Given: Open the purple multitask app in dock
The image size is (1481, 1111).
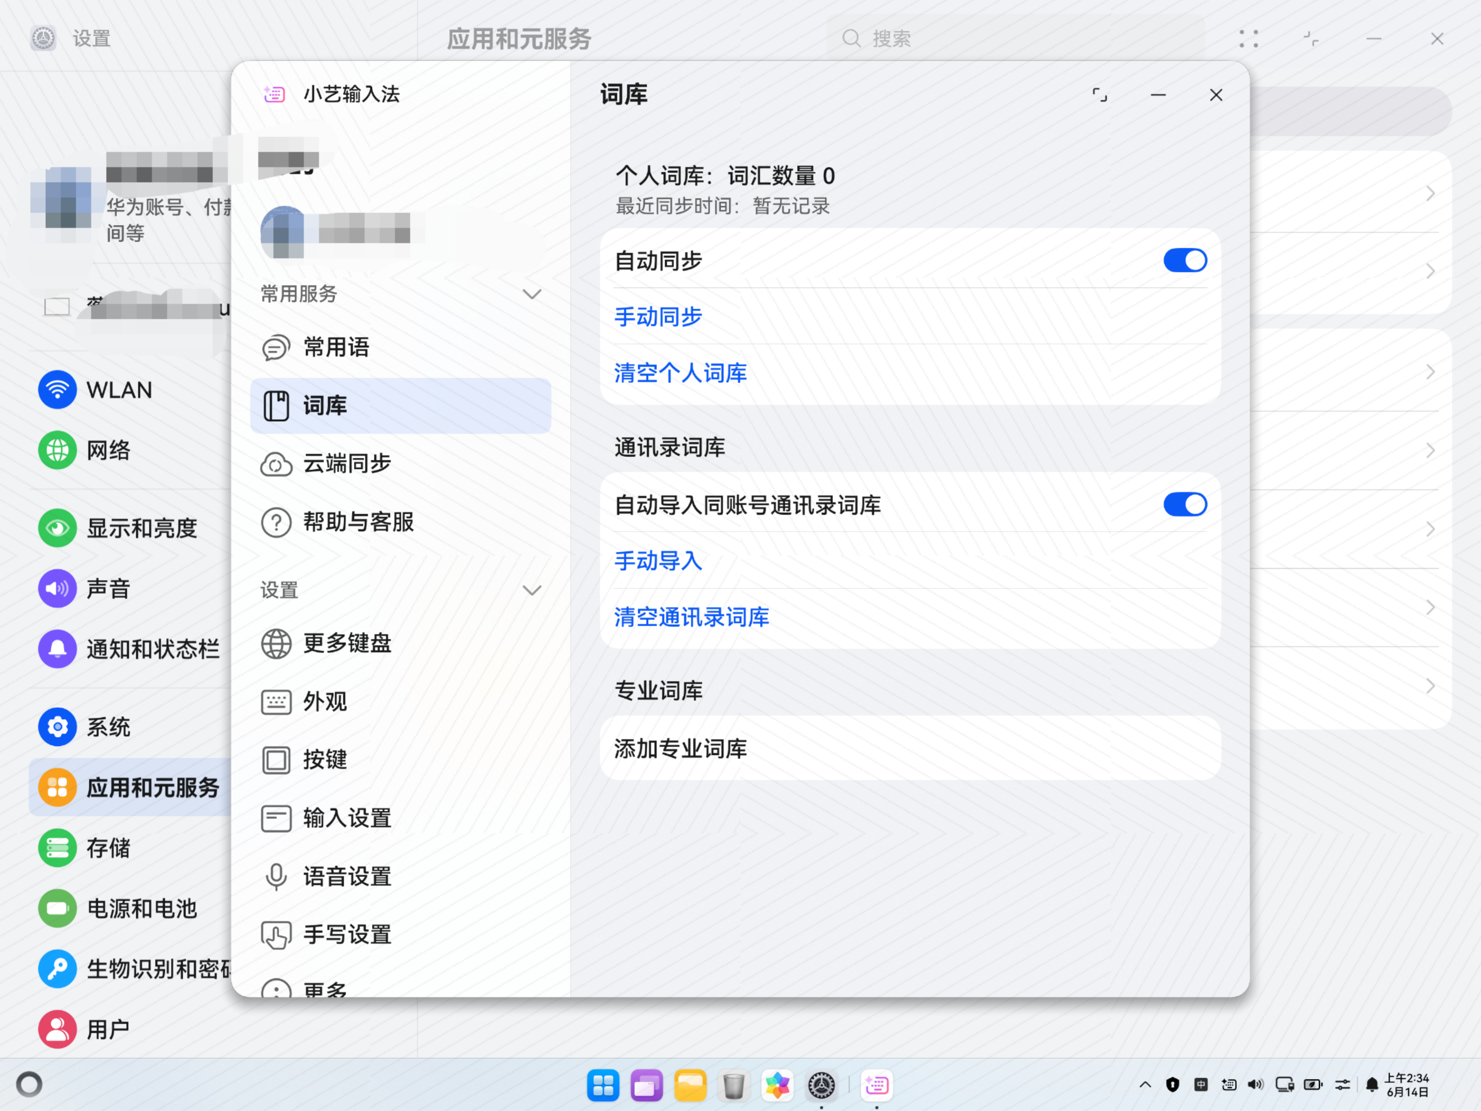Looking at the screenshot, I should click(x=646, y=1085).
